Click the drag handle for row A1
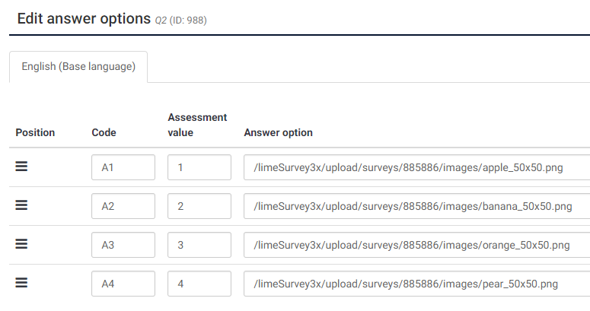The width and height of the screenshot is (590, 311). tap(22, 167)
